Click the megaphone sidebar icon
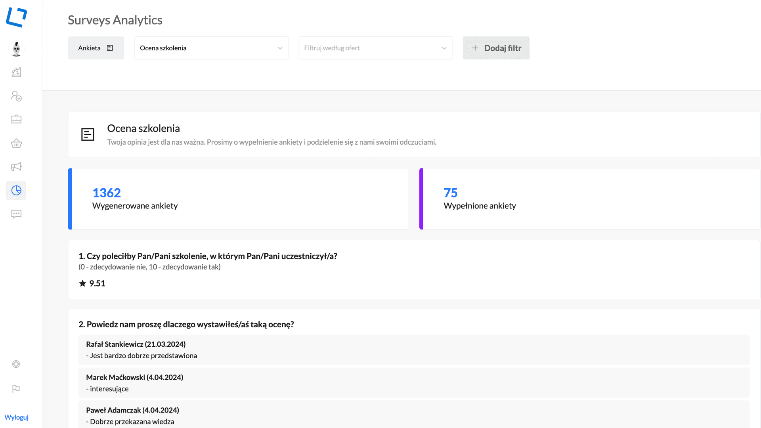Viewport: 761px width, 428px height. 16,166
